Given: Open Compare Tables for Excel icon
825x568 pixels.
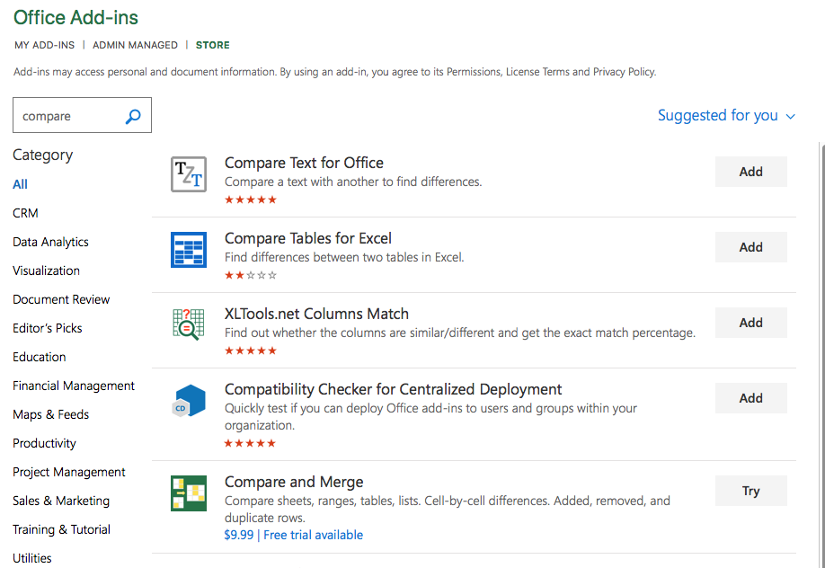Looking at the screenshot, I should [189, 250].
